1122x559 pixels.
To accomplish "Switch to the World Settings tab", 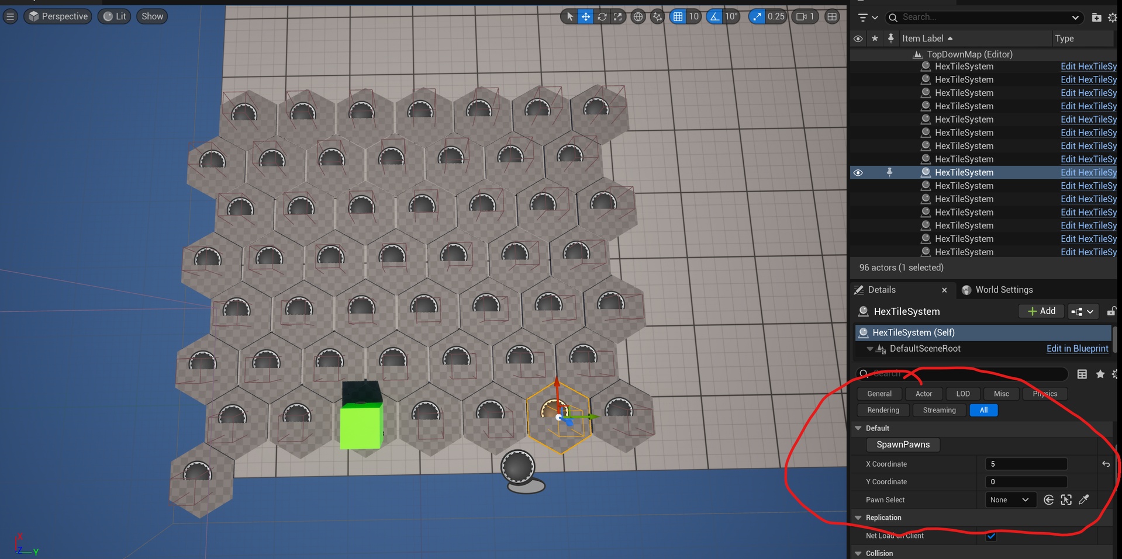I will [997, 290].
